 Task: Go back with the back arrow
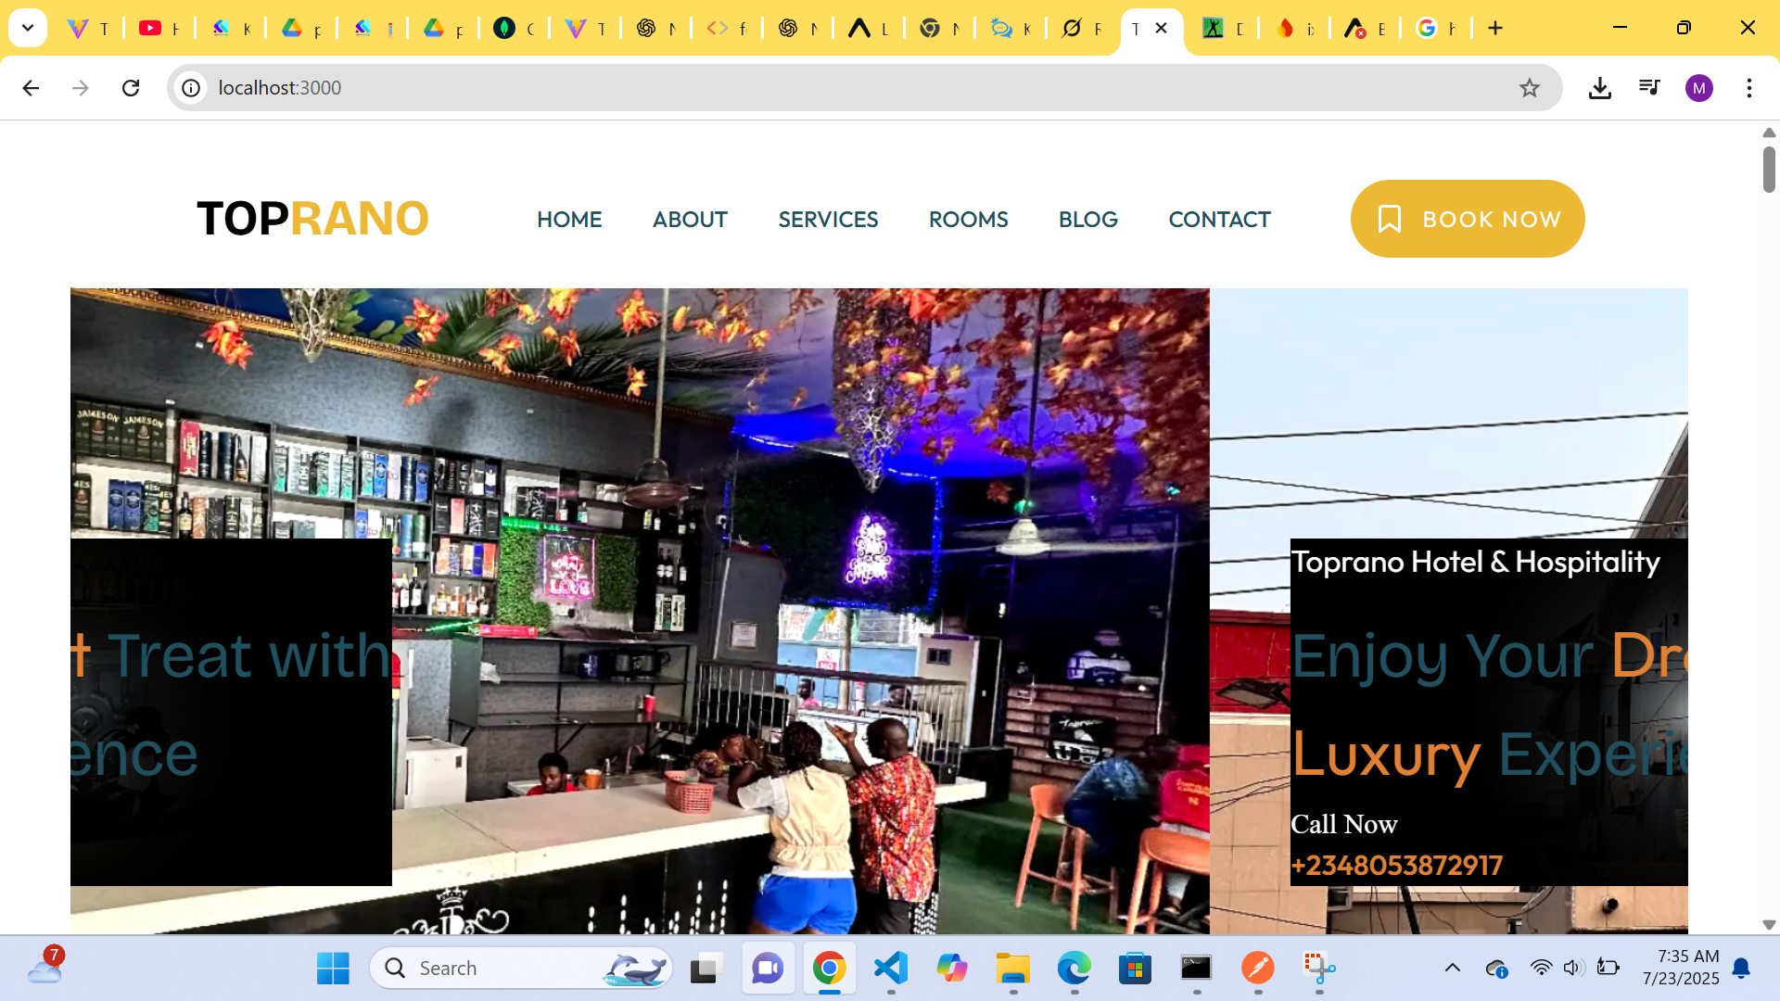point(31,88)
